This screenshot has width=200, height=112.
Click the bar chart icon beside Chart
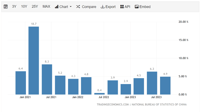click(x=57, y=7)
